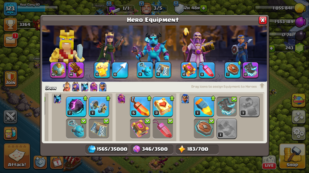The image size is (309, 173).
Task: Tap the Attack! button
Action: coord(17,156)
